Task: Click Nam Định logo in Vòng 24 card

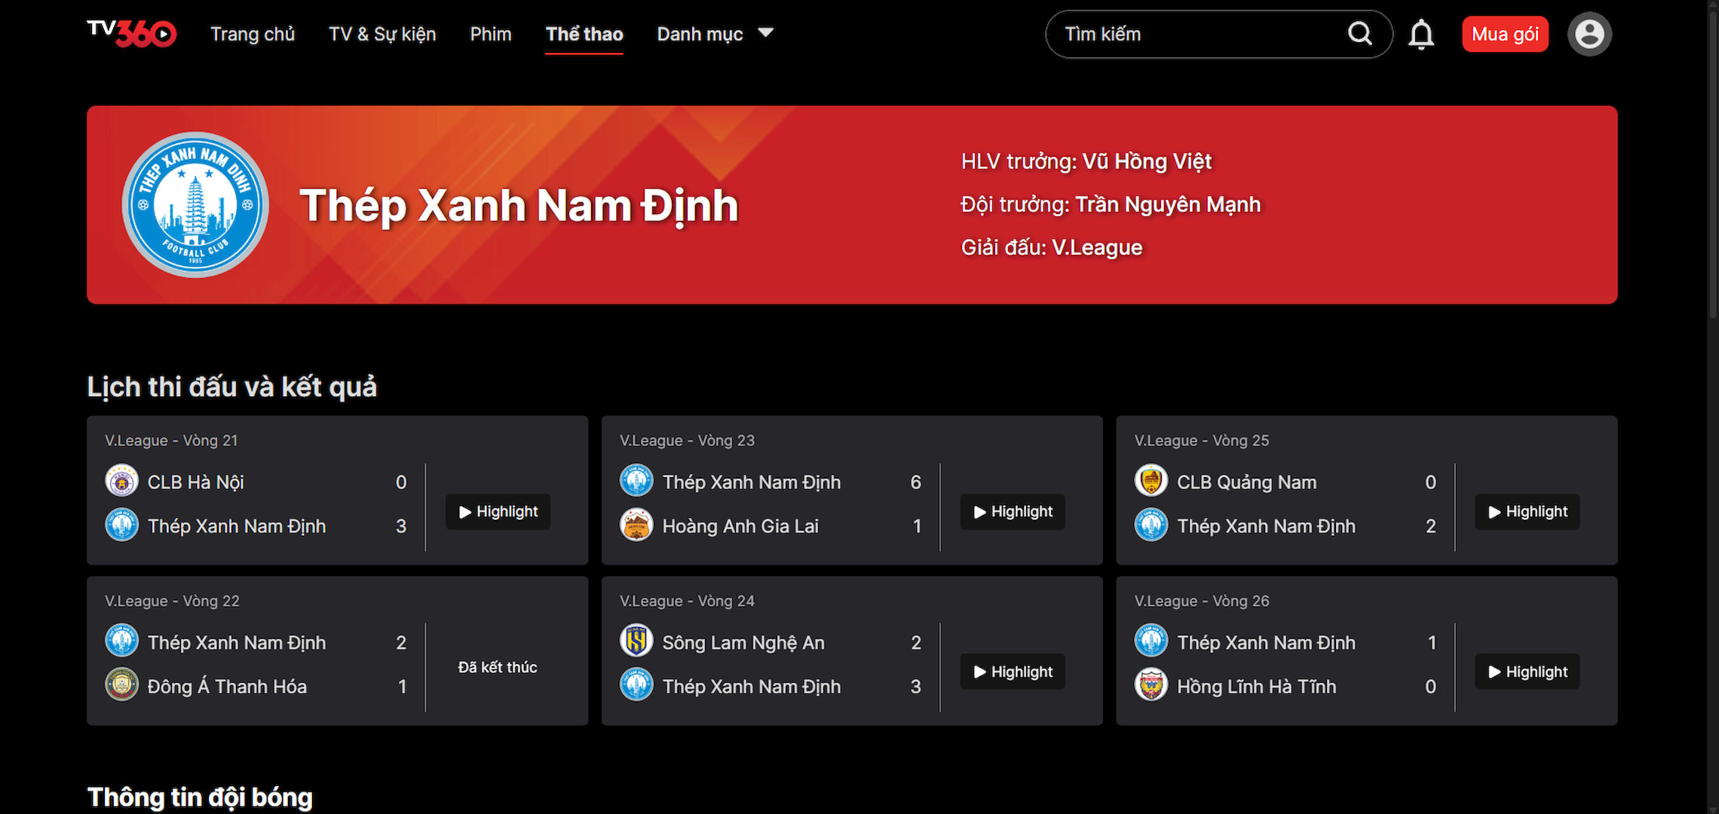Action: pyautogui.click(x=636, y=685)
